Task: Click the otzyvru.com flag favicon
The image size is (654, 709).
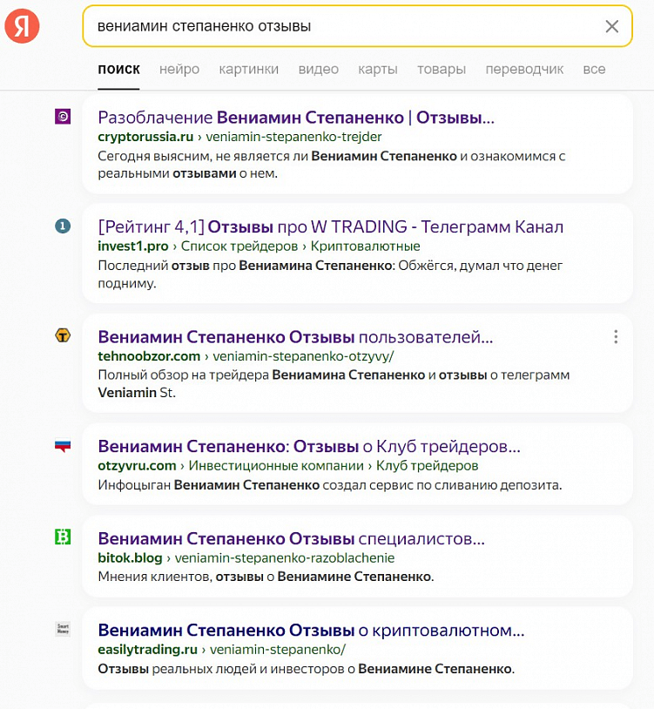Action: (62, 443)
